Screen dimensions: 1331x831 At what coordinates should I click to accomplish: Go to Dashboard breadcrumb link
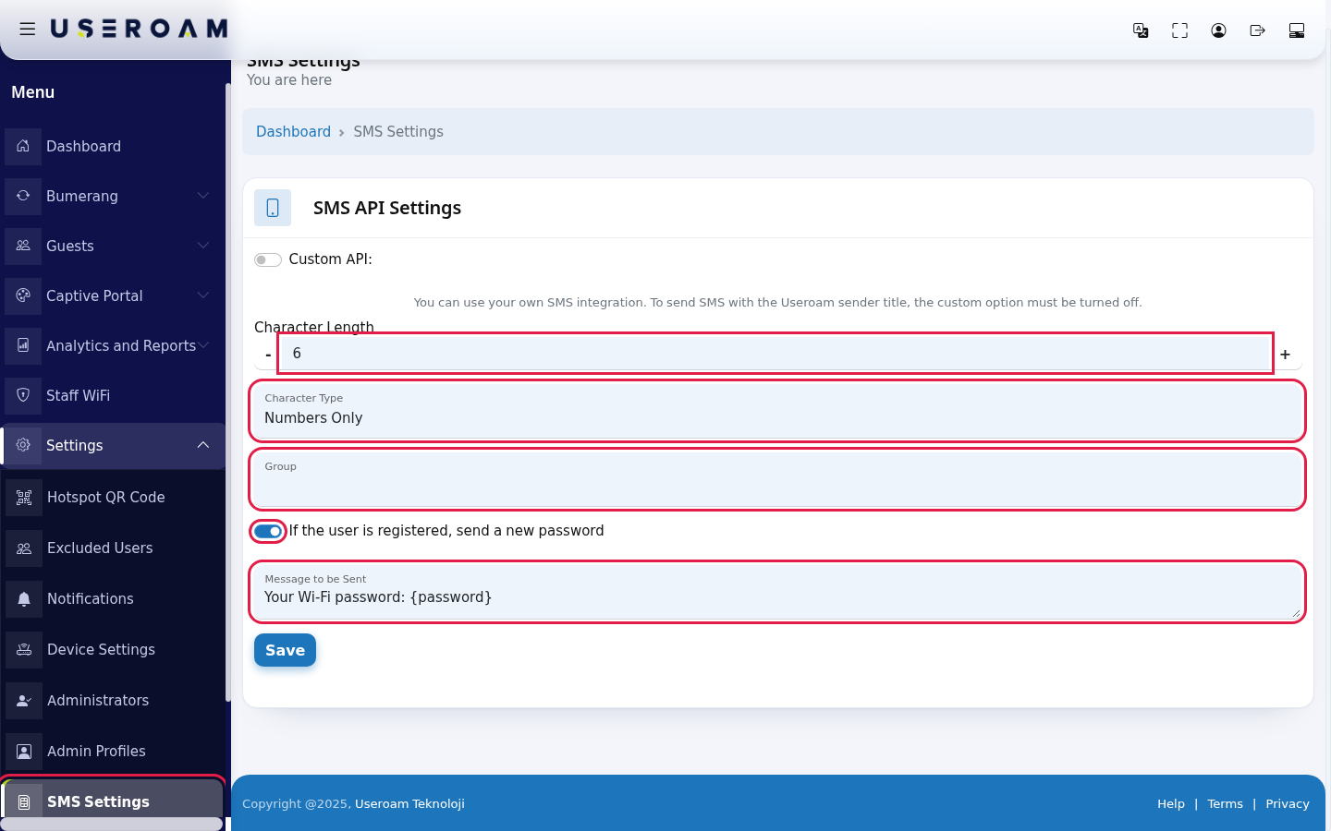point(293,132)
